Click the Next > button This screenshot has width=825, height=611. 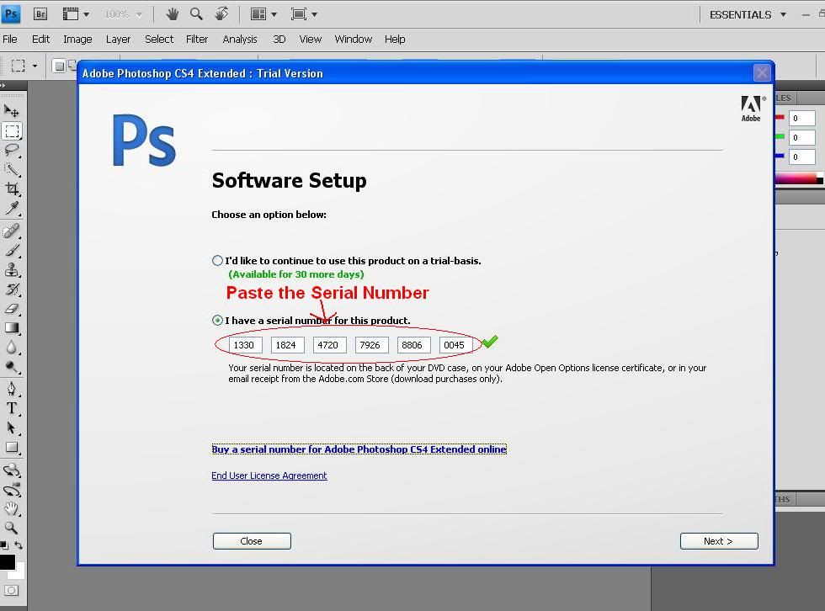(x=718, y=541)
